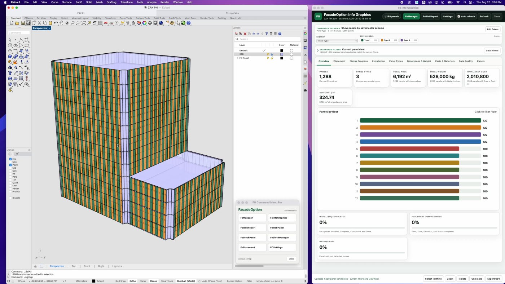
Task: Click the New file icon in Rhino toolbar
Action: 12,23
